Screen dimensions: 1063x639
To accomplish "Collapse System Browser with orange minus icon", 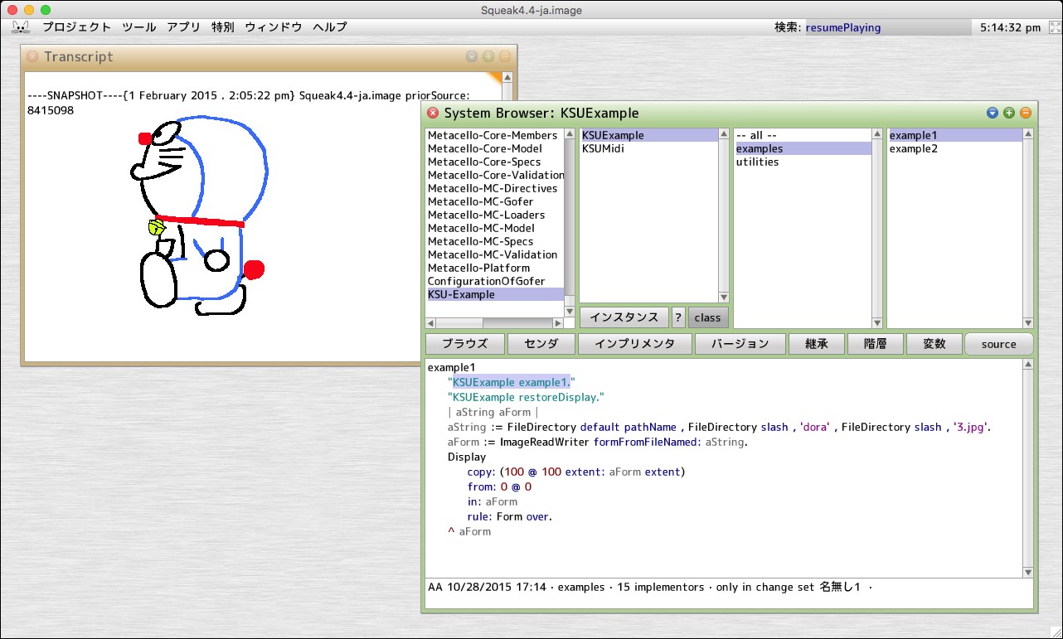I will pyautogui.click(x=1025, y=113).
